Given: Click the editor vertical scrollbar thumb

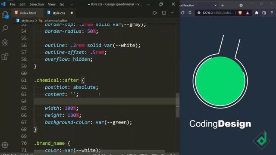Looking at the screenshot, I should [178, 105].
